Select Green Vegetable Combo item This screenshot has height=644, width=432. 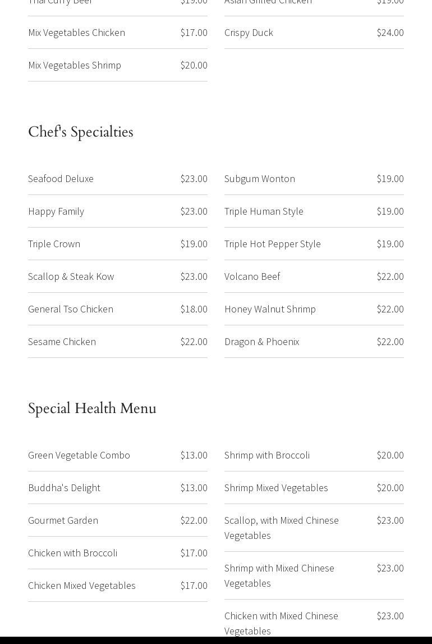[79, 456]
